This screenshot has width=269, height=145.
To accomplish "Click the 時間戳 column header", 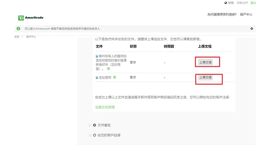I will coord(169,46).
